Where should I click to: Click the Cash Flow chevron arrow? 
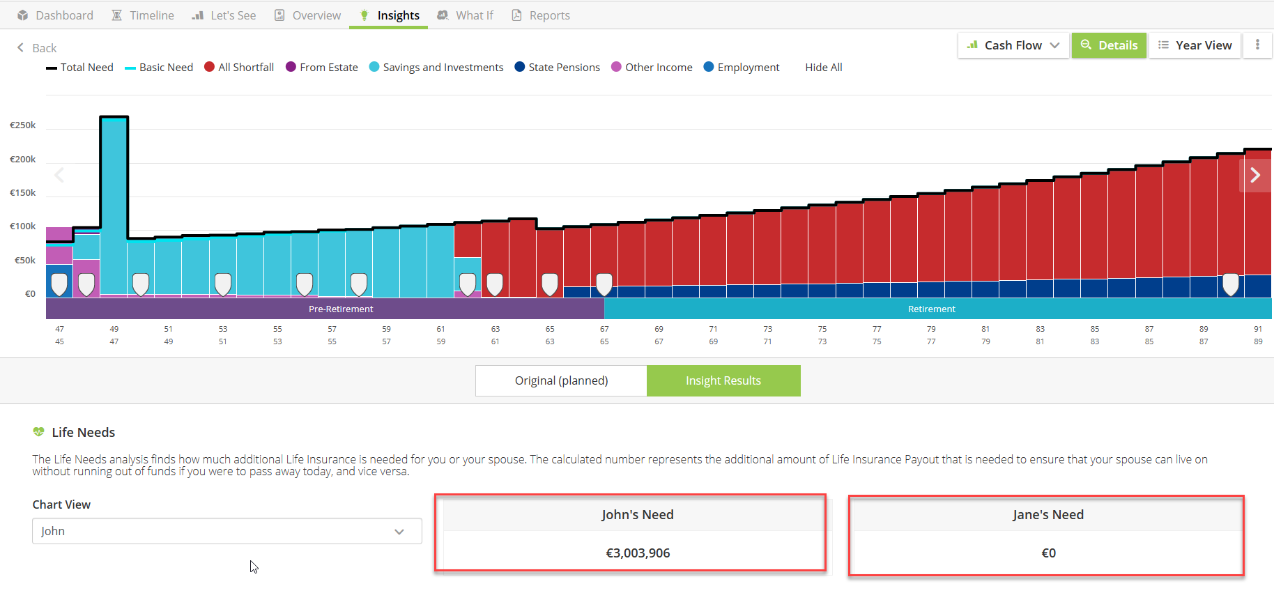pos(1055,45)
